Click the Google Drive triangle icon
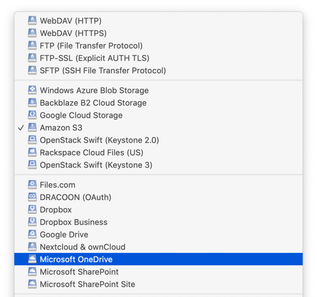This screenshot has width=317, height=297. (x=32, y=234)
